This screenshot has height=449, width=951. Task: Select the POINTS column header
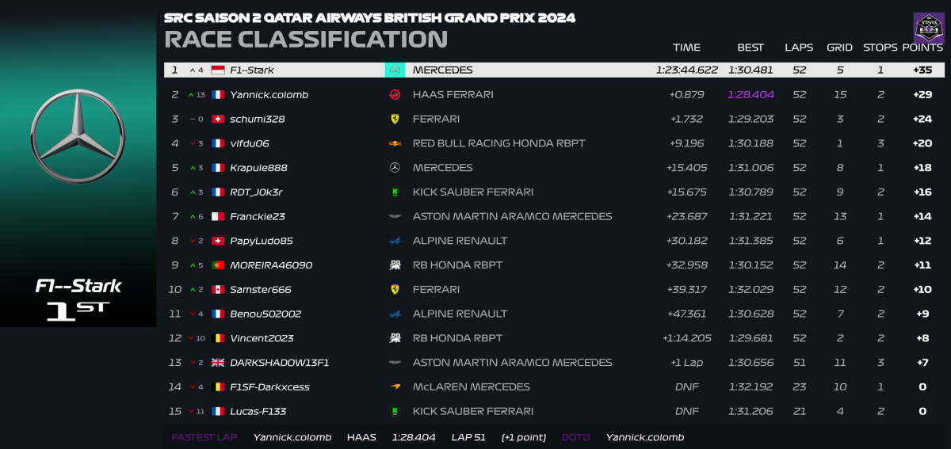[922, 48]
